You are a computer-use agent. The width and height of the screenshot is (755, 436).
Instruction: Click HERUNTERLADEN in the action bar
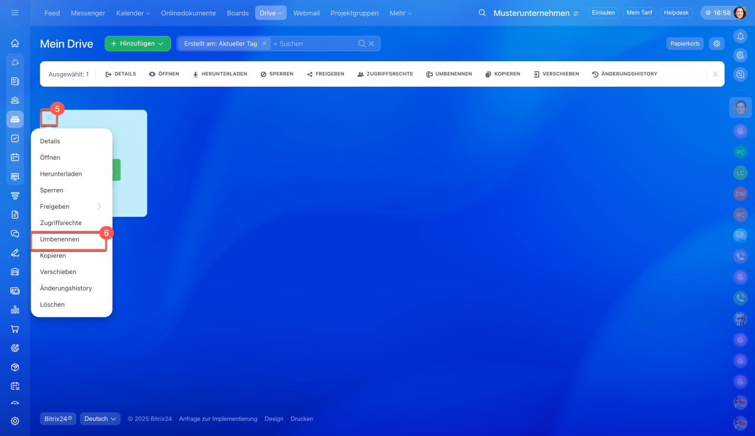click(x=219, y=74)
